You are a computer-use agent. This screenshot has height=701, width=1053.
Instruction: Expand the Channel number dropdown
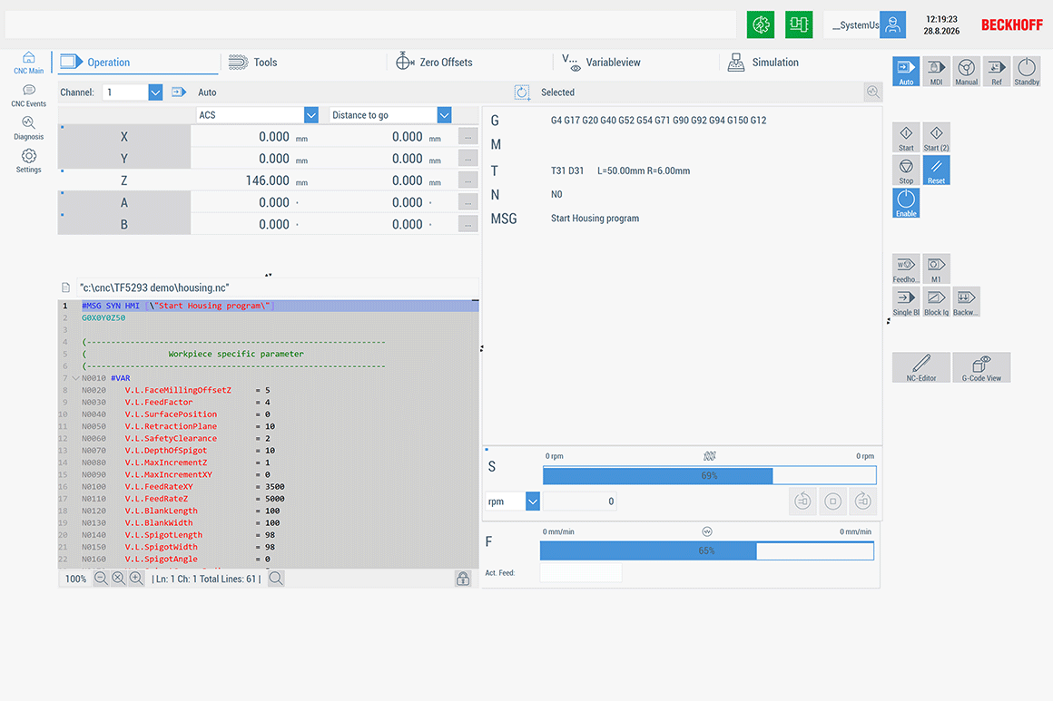155,92
